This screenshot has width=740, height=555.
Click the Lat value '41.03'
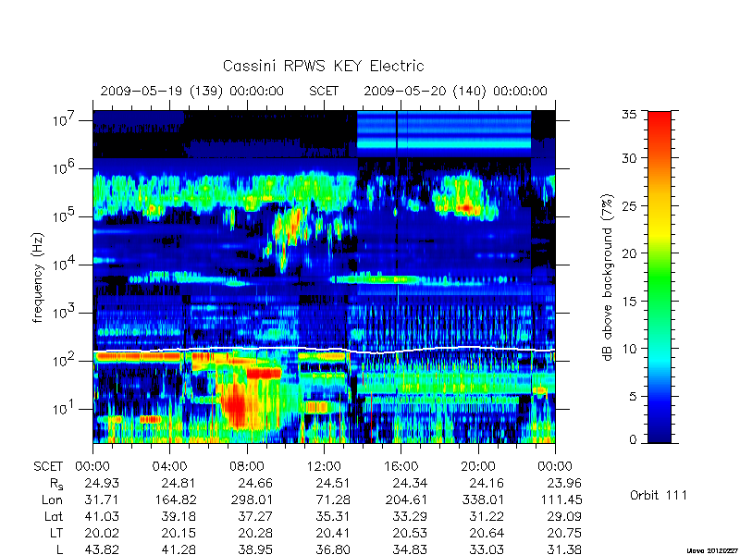(x=102, y=516)
